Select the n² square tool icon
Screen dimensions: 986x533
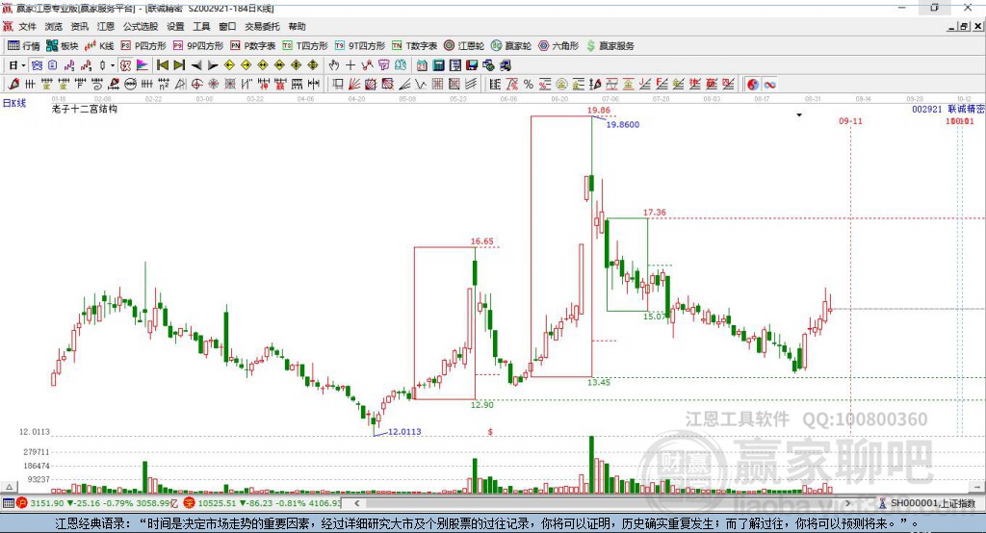164,85
